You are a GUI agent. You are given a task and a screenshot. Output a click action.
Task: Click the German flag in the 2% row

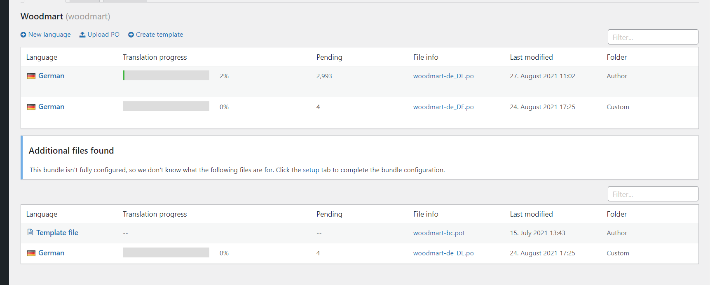click(x=31, y=76)
